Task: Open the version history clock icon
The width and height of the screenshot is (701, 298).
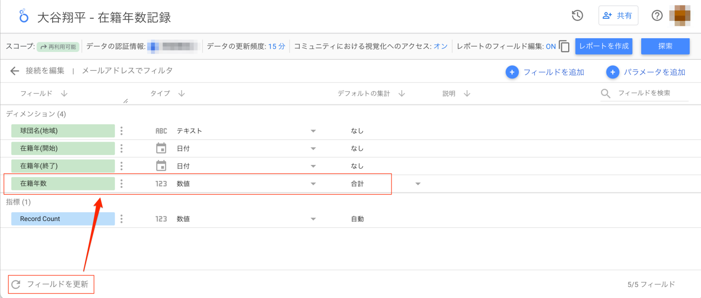Action: [577, 15]
